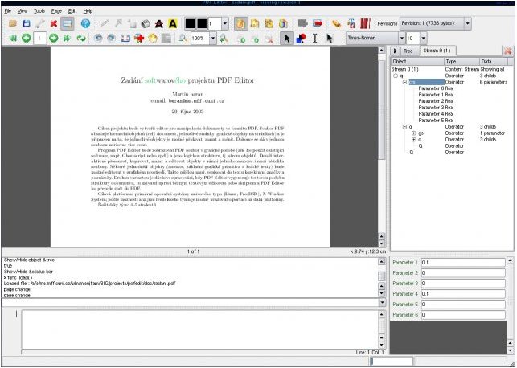The image size is (517, 368).
Task: Click the Data column header
Action: point(494,62)
